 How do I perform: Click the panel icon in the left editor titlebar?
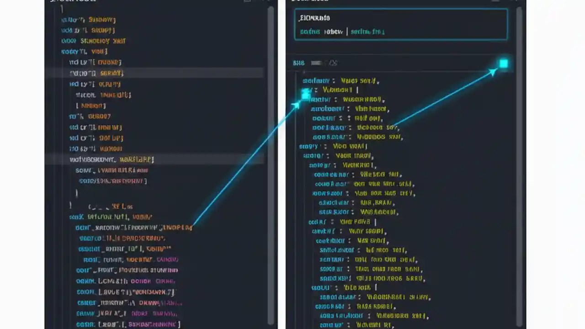pos(247,1)
